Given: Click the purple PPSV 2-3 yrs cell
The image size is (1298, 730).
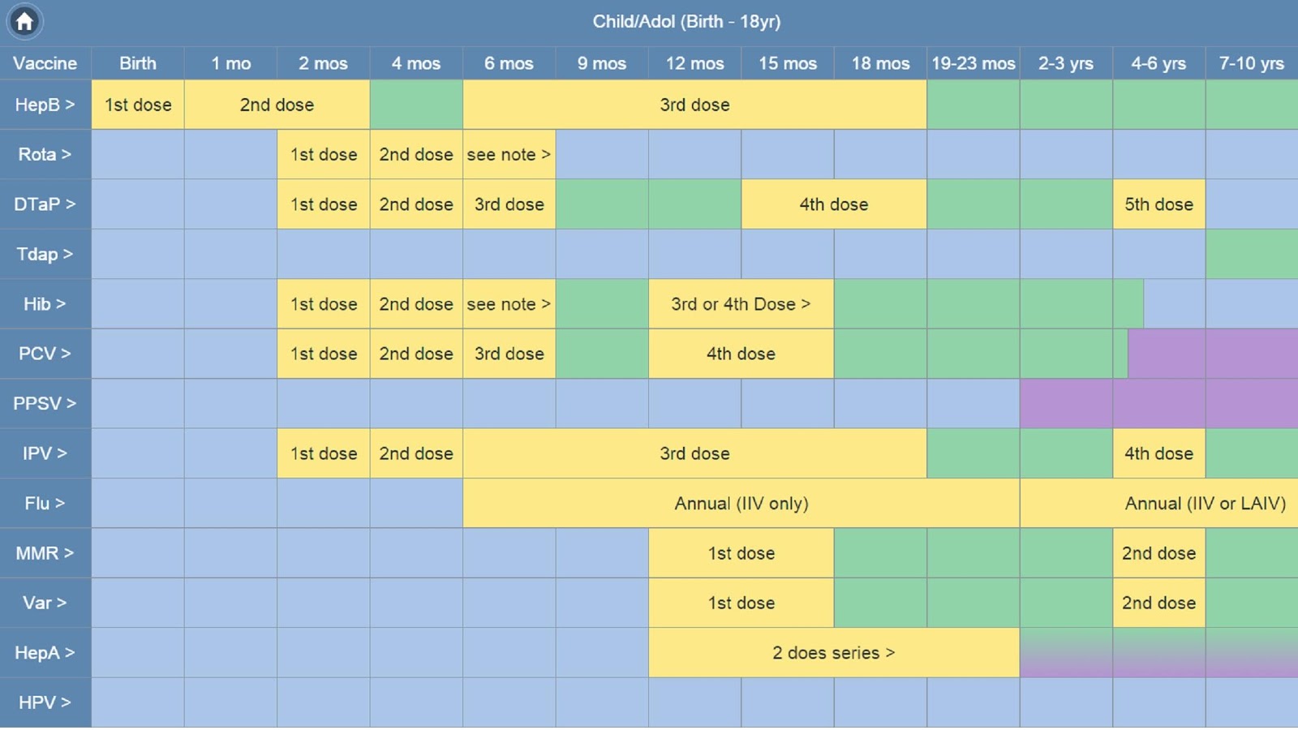Looking at the screenshot, I should (1066, 403).
